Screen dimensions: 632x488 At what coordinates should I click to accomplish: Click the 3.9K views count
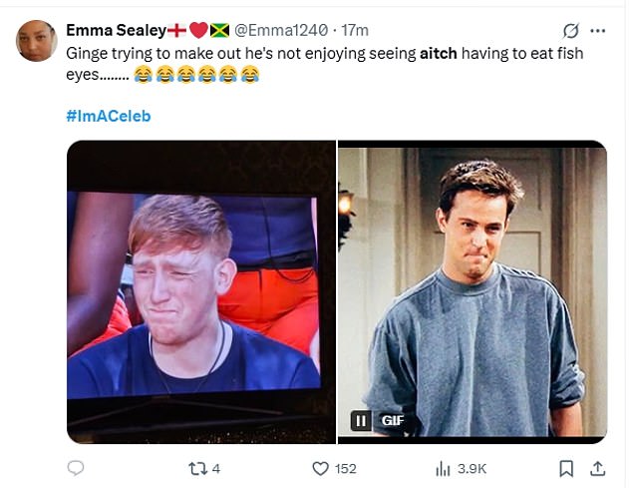pos(472,467)
